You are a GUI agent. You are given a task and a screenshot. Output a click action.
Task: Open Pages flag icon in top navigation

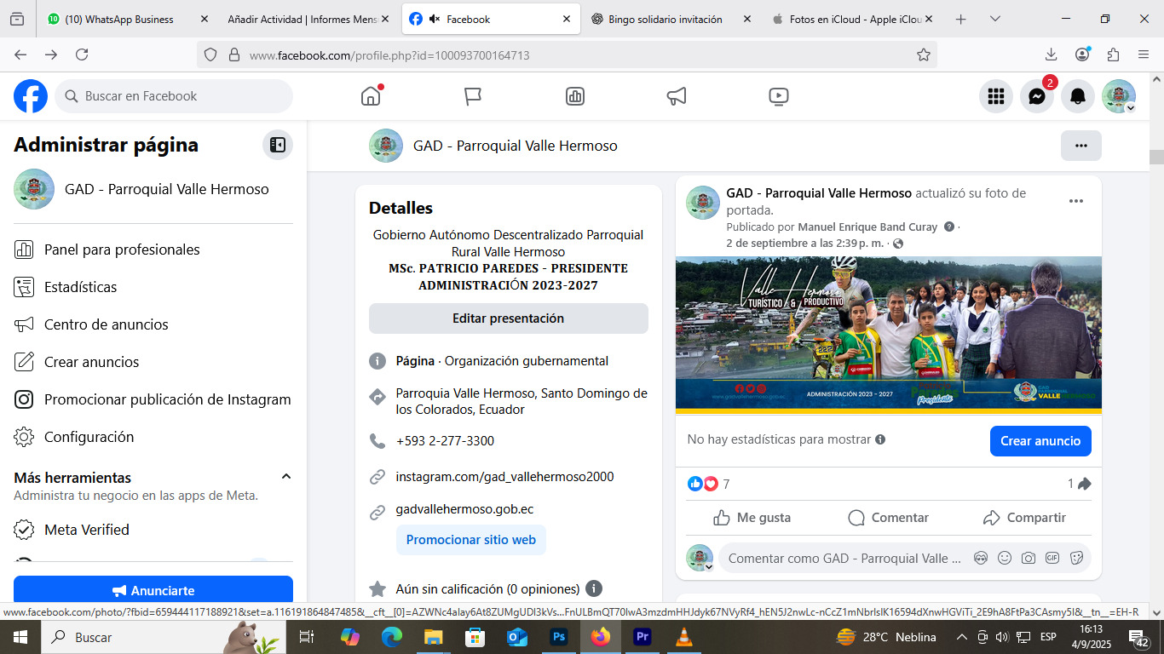473,96
